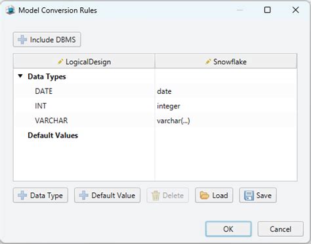The image size is (311, 244).
Task: Select the INT data type row
Action: click(155, 106)
